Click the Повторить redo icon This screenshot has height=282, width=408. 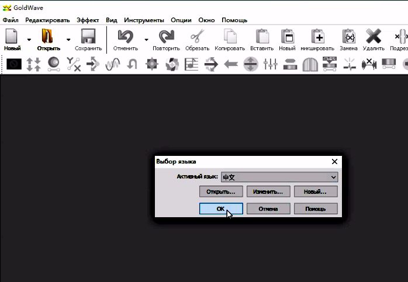[166, 36]
